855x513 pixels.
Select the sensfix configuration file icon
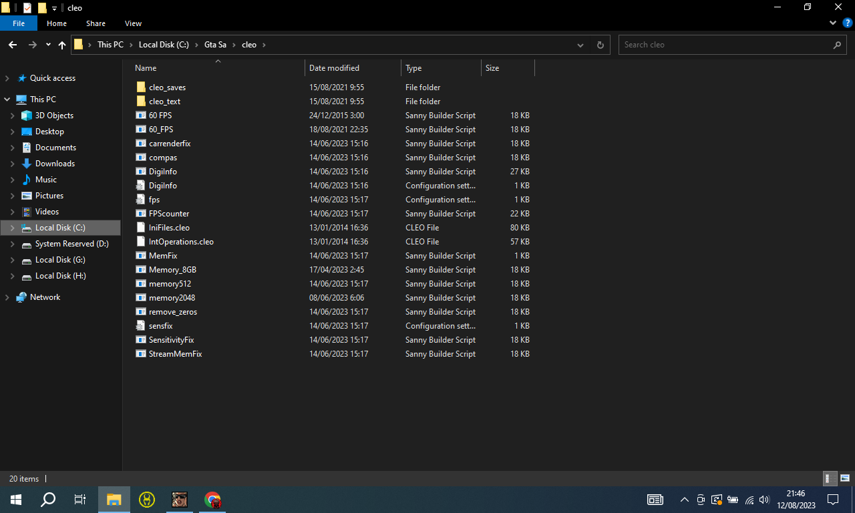140,326
